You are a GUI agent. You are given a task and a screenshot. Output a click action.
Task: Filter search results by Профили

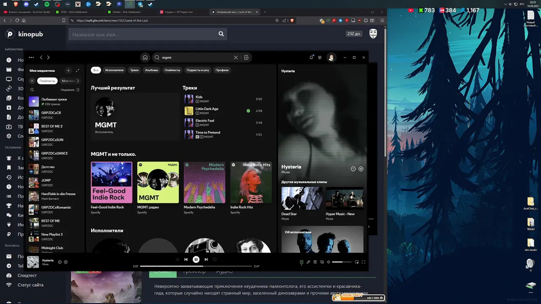tap(222, 70)
